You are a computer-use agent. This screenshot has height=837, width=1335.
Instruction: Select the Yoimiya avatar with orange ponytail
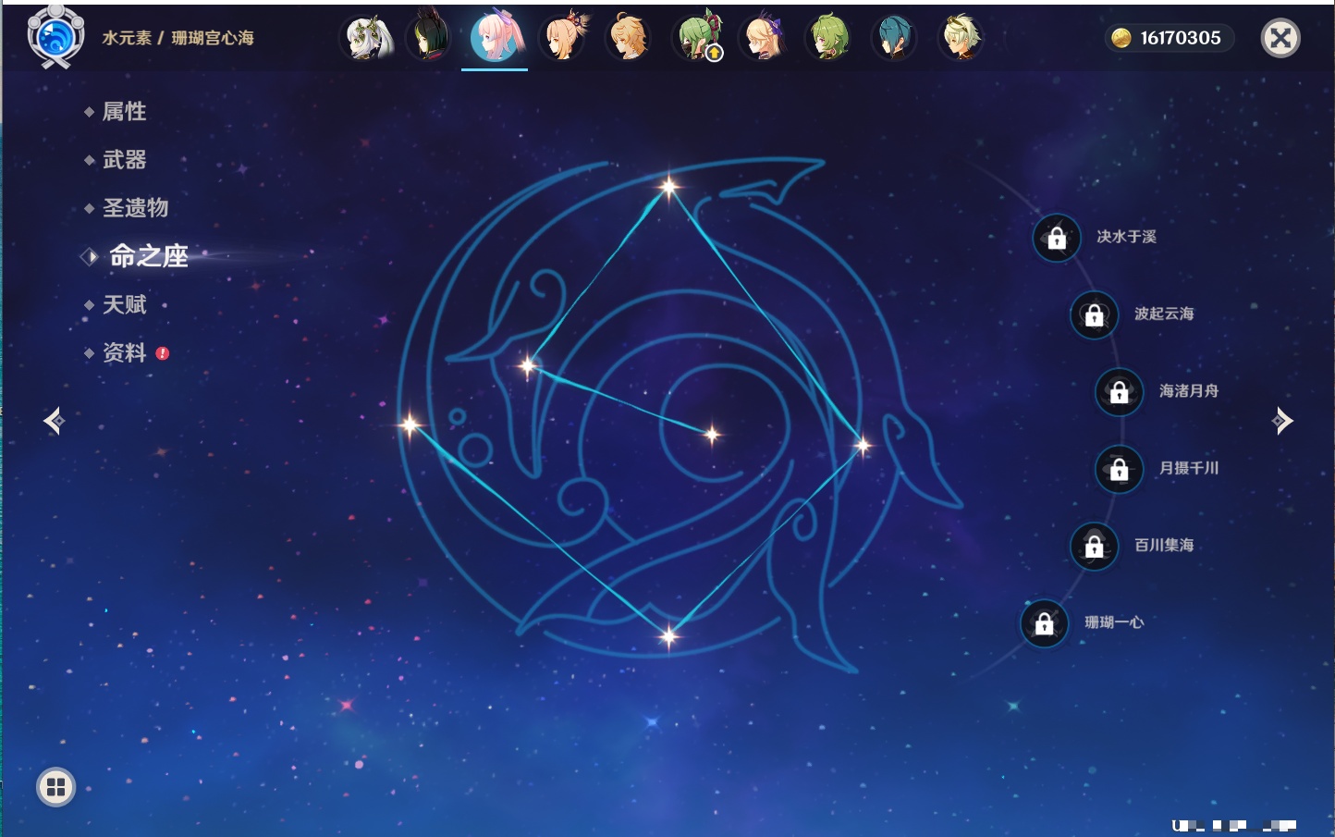point(564,37)
